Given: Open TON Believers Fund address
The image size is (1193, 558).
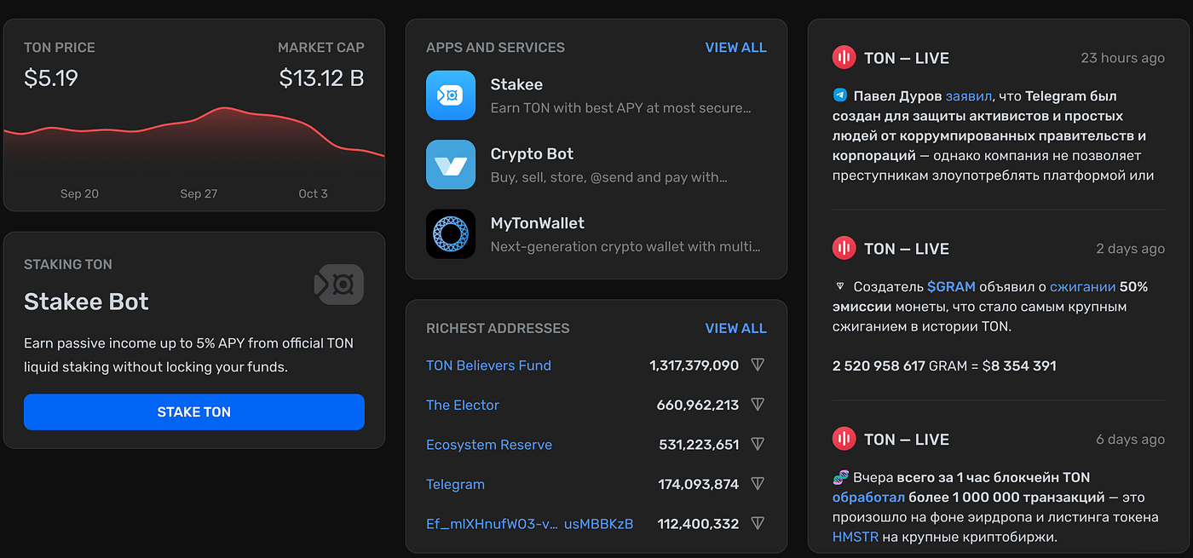Looking at the screenshot, I should pos(488,365).
